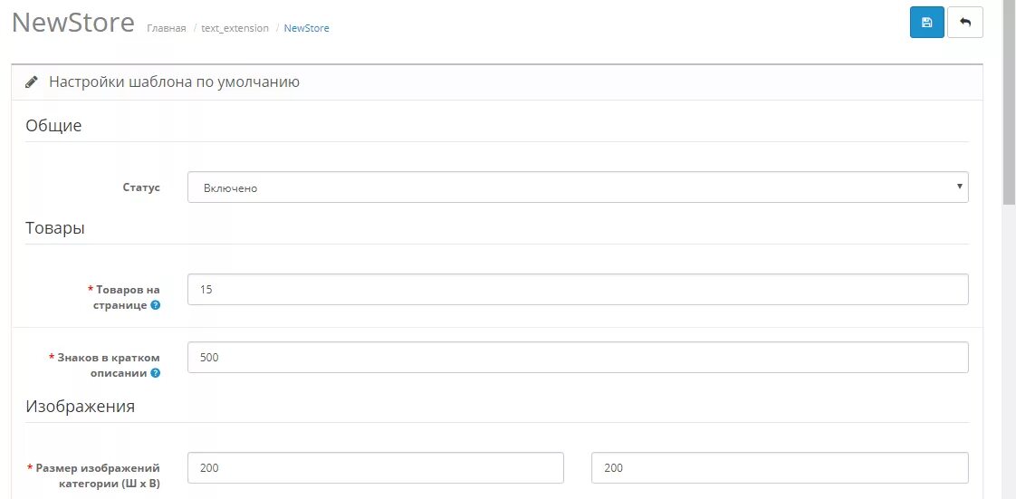Click the Знаков в кратком описании field containing 500
Viewport: 1016px width, 499px height.
point(578,357)
